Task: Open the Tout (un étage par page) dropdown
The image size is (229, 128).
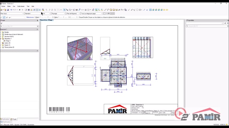Action: [x=92, y=14]
